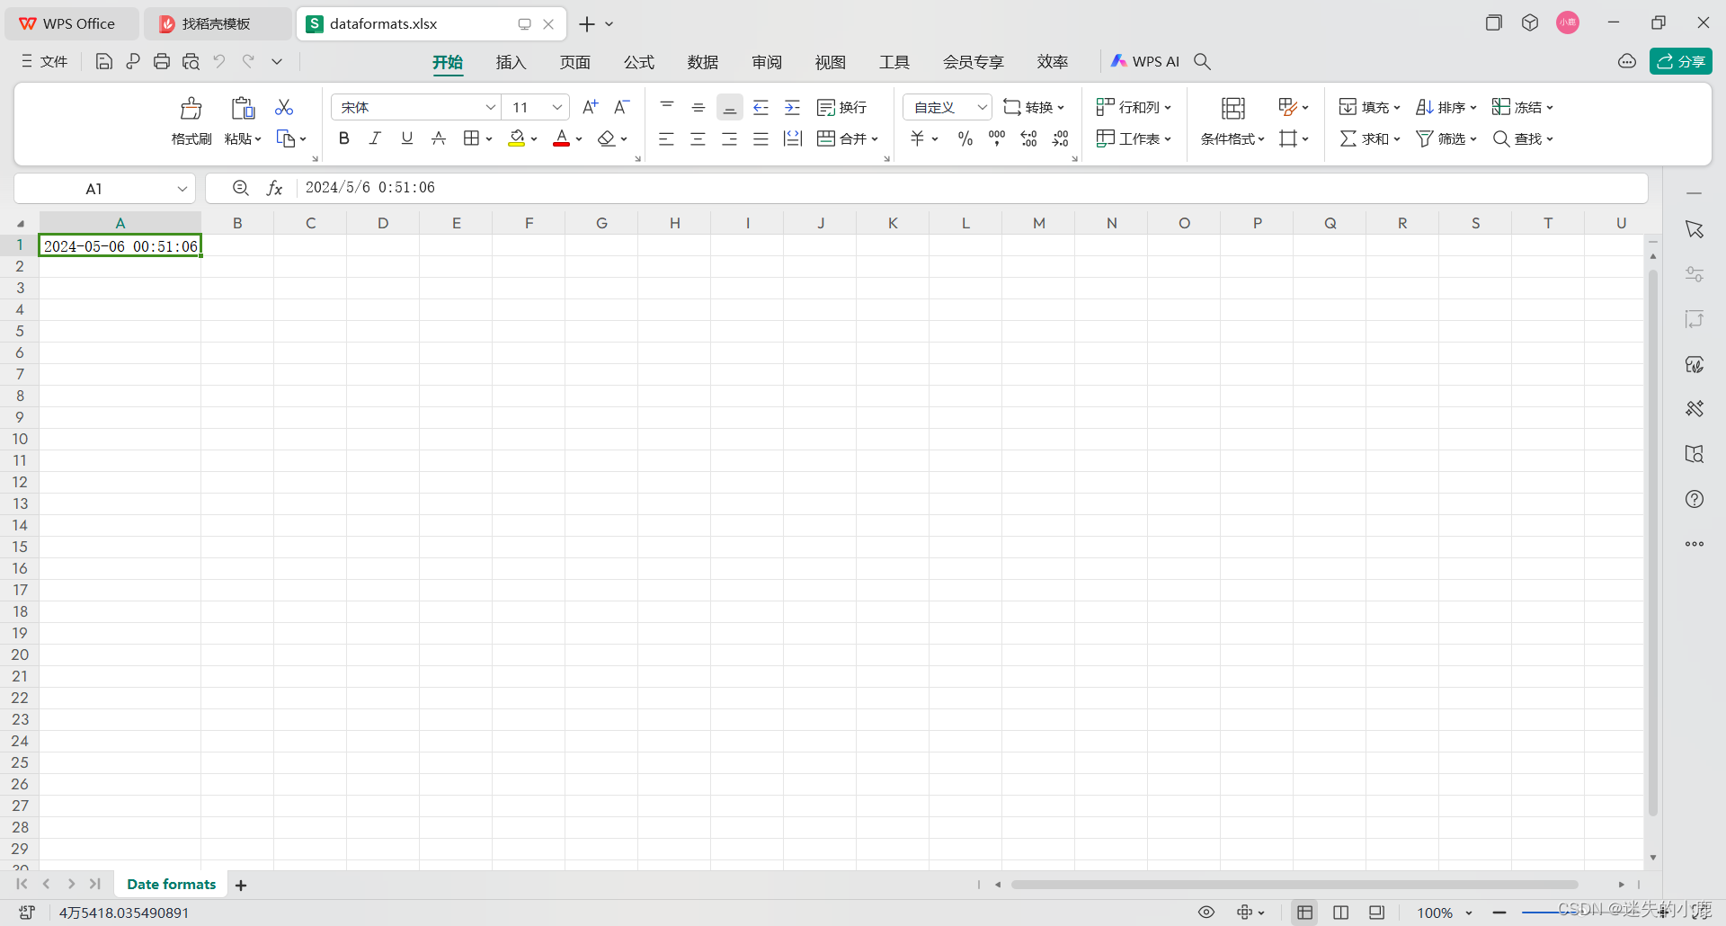Click the 分享 Share button
Screen dimensions: 1726x926
[x=1681, y=61]
